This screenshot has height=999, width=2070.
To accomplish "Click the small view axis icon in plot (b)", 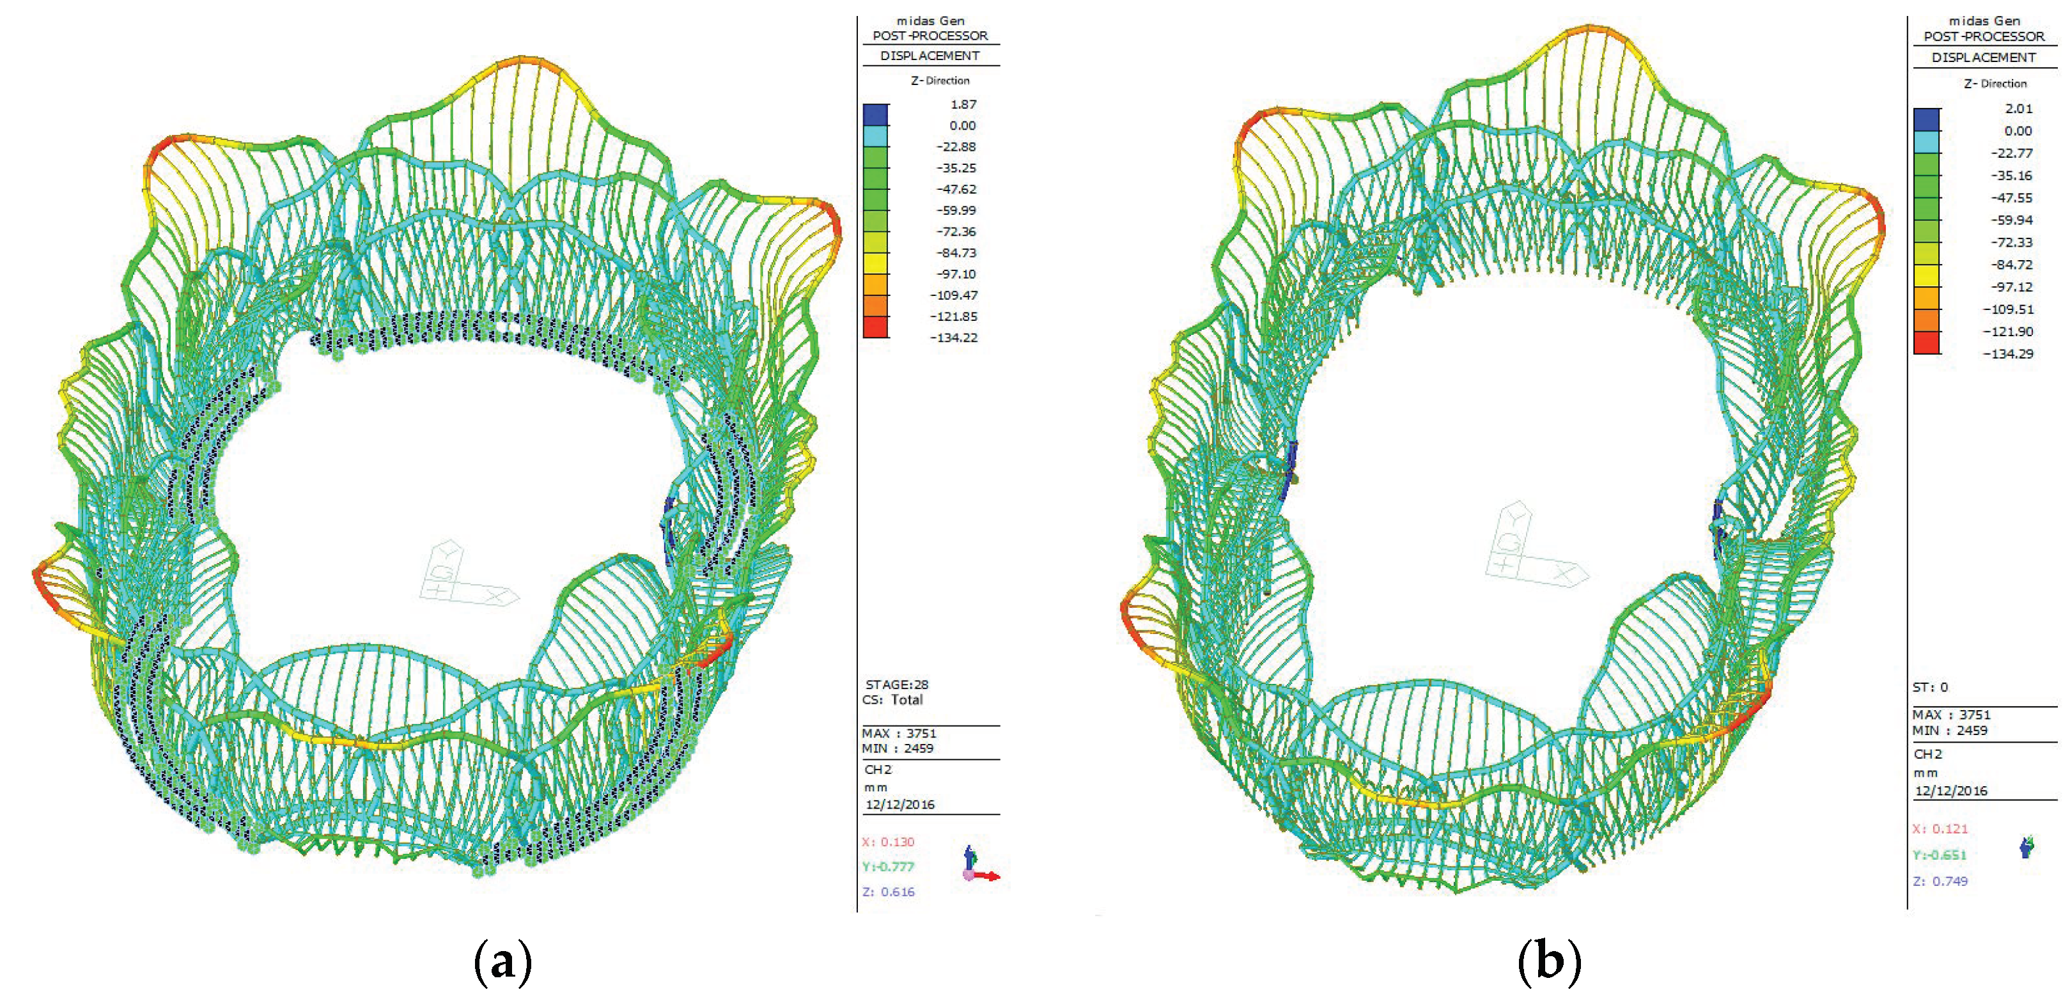I will click(x=2026, y=847).
